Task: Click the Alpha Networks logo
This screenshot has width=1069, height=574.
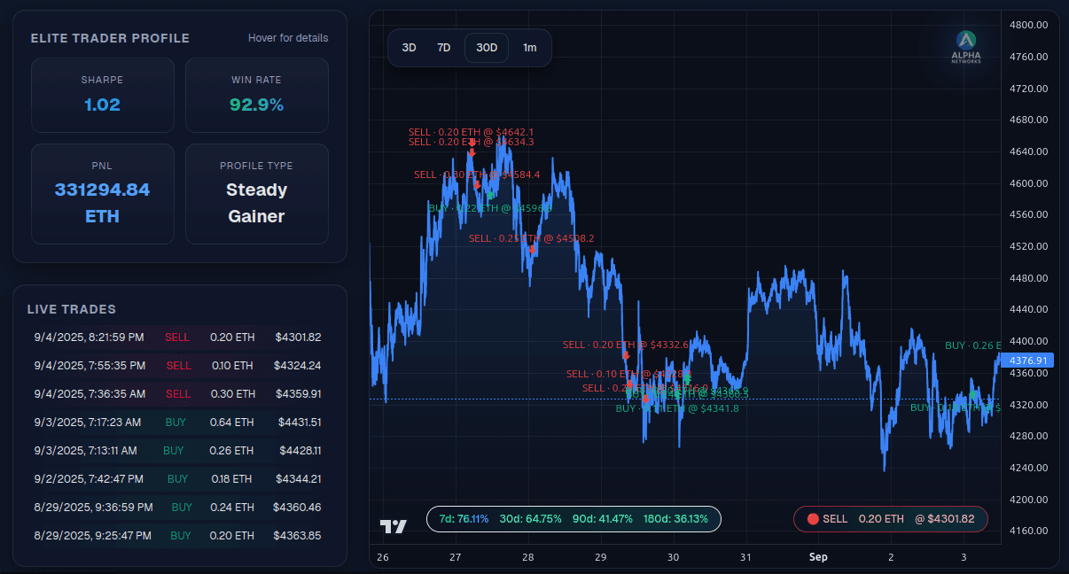Action: pyautogui.click(x=965, y=46)
